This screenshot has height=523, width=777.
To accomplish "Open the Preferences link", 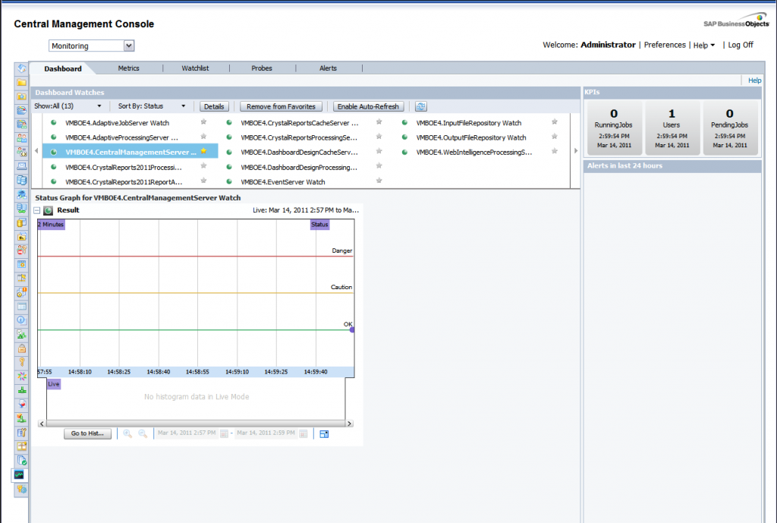I will (x=665, y=45).
